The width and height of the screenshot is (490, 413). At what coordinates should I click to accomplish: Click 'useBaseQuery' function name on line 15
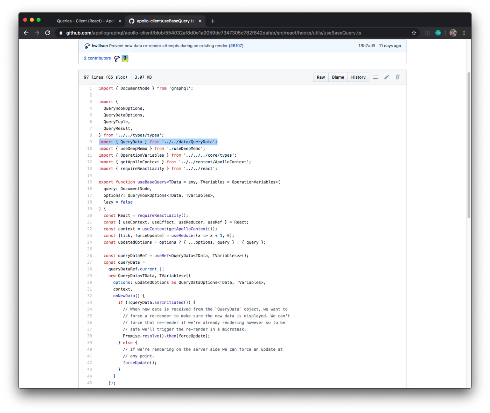pyautogui.click(x=152, y=182)
